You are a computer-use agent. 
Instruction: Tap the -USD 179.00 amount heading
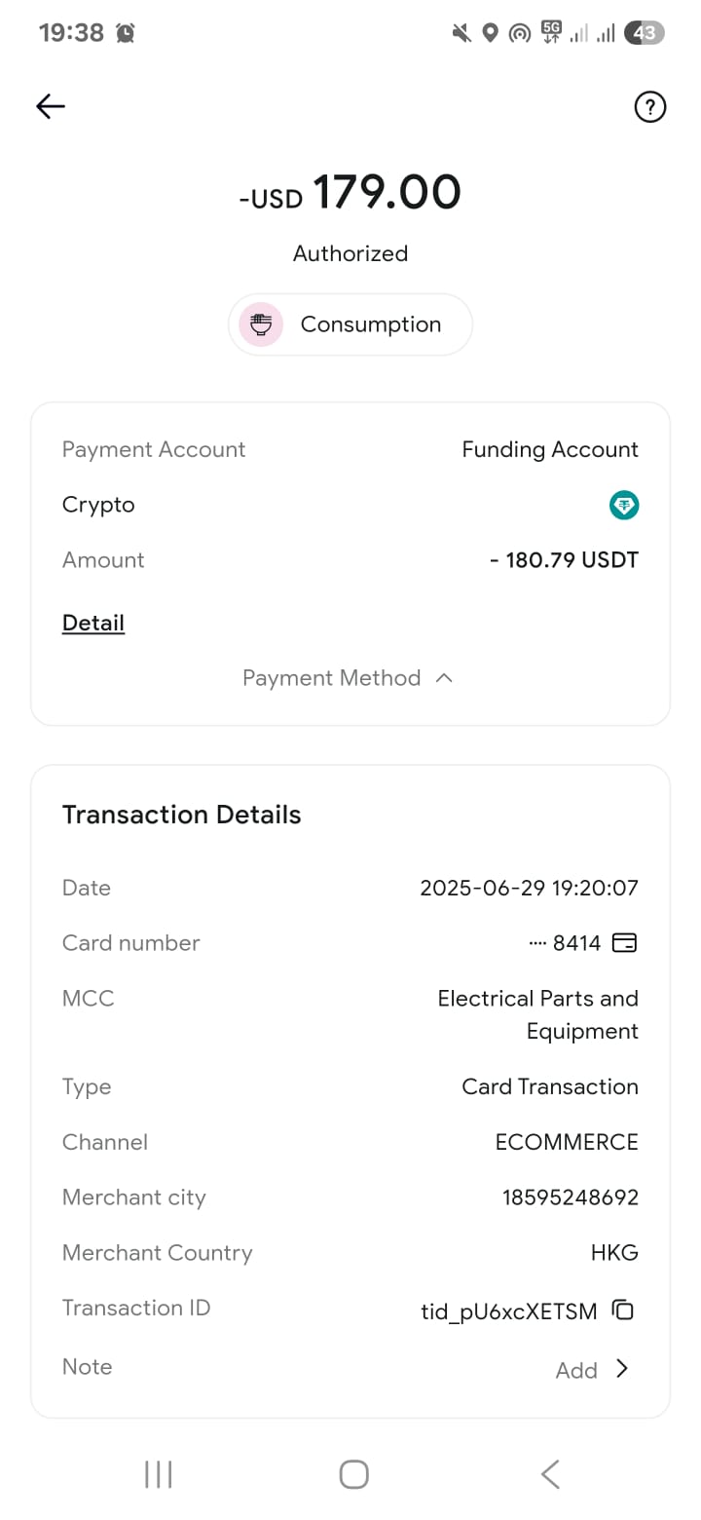coord(350,193)
